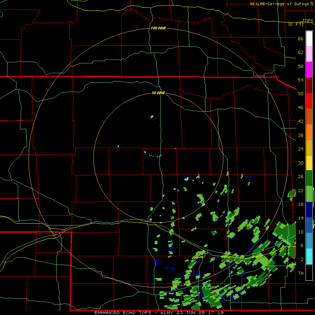The height and width of the screenshot is (315, 315).
Task: Click the Enhanced Echo Tops KLNX caption
Action: click(159, 313)
